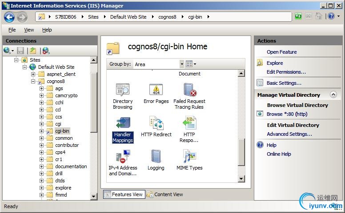
Task: Open the help toolbar dropdown arrow
Action: click(338, 16)
